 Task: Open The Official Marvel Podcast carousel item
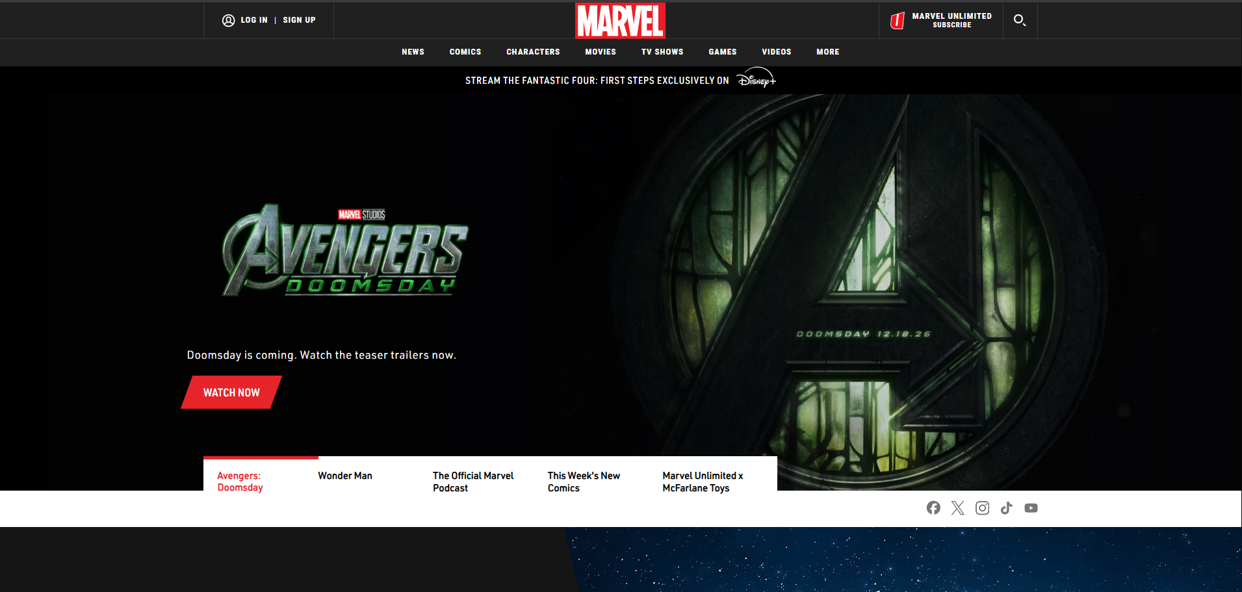(472, 482)
